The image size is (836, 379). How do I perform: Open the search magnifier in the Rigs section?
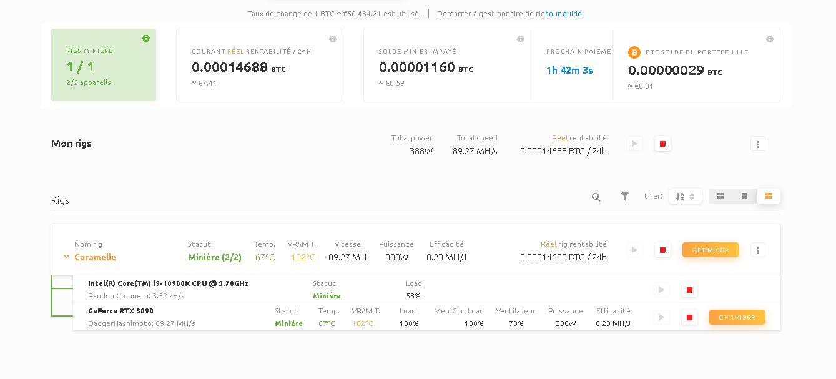[596, 197]
